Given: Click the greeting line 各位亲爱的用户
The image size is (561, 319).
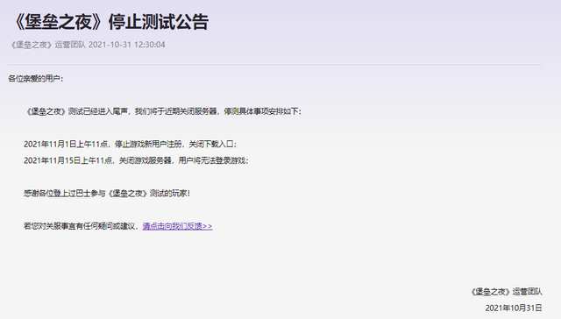Looking at the screenshot, I should point(35,78).
